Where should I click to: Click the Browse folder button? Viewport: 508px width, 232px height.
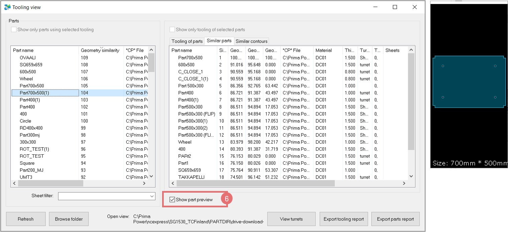[x=69, y=219]
